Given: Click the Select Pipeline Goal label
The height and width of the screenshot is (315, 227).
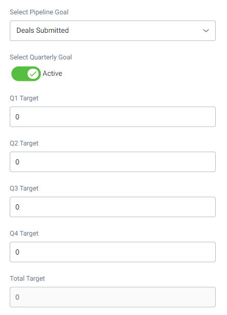Looking at the screenshot, I should (x=39, y=12).
